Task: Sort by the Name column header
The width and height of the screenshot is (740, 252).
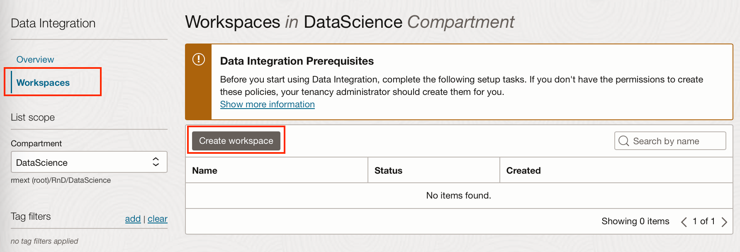Action: tap(205, 171)
